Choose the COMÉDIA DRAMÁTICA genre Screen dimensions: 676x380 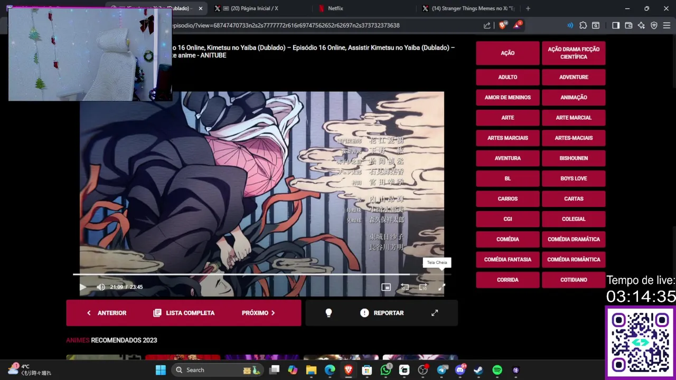(x=574, y=240)
